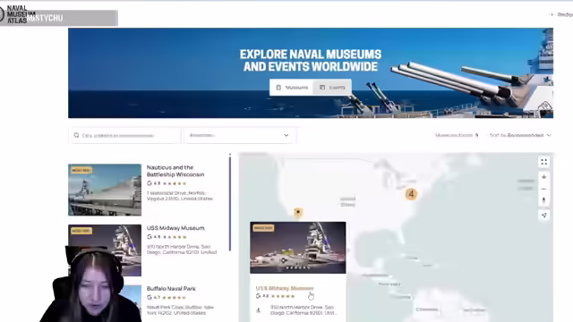Click the map fullscreen icon

[543, 162]
